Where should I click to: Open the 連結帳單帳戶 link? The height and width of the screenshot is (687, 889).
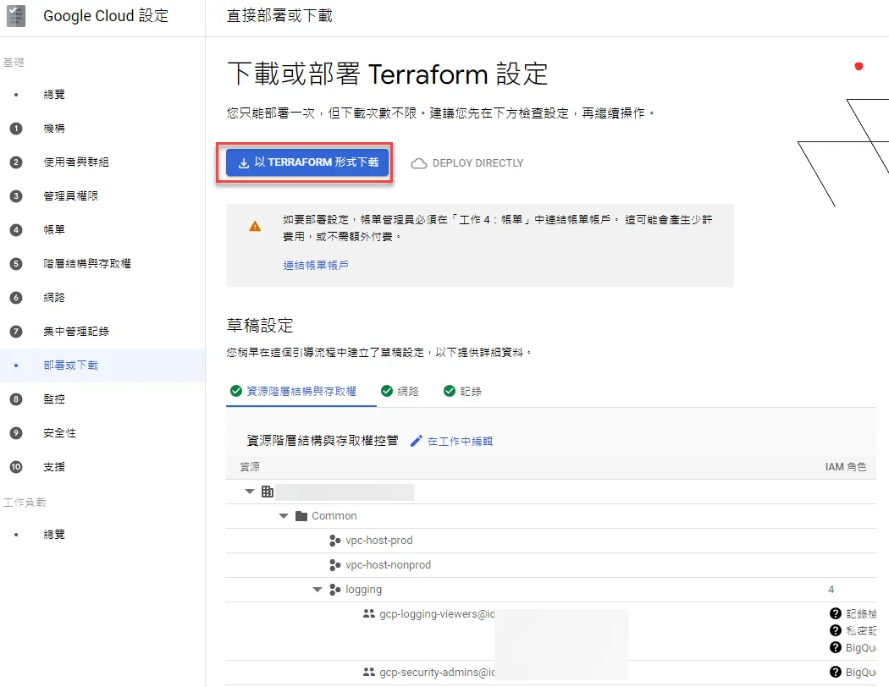[x=316, y=265]
